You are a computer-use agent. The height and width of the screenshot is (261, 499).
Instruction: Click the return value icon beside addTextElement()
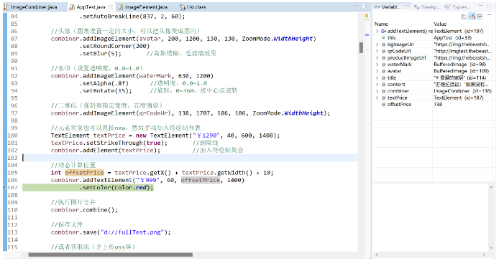coord(383,31)
